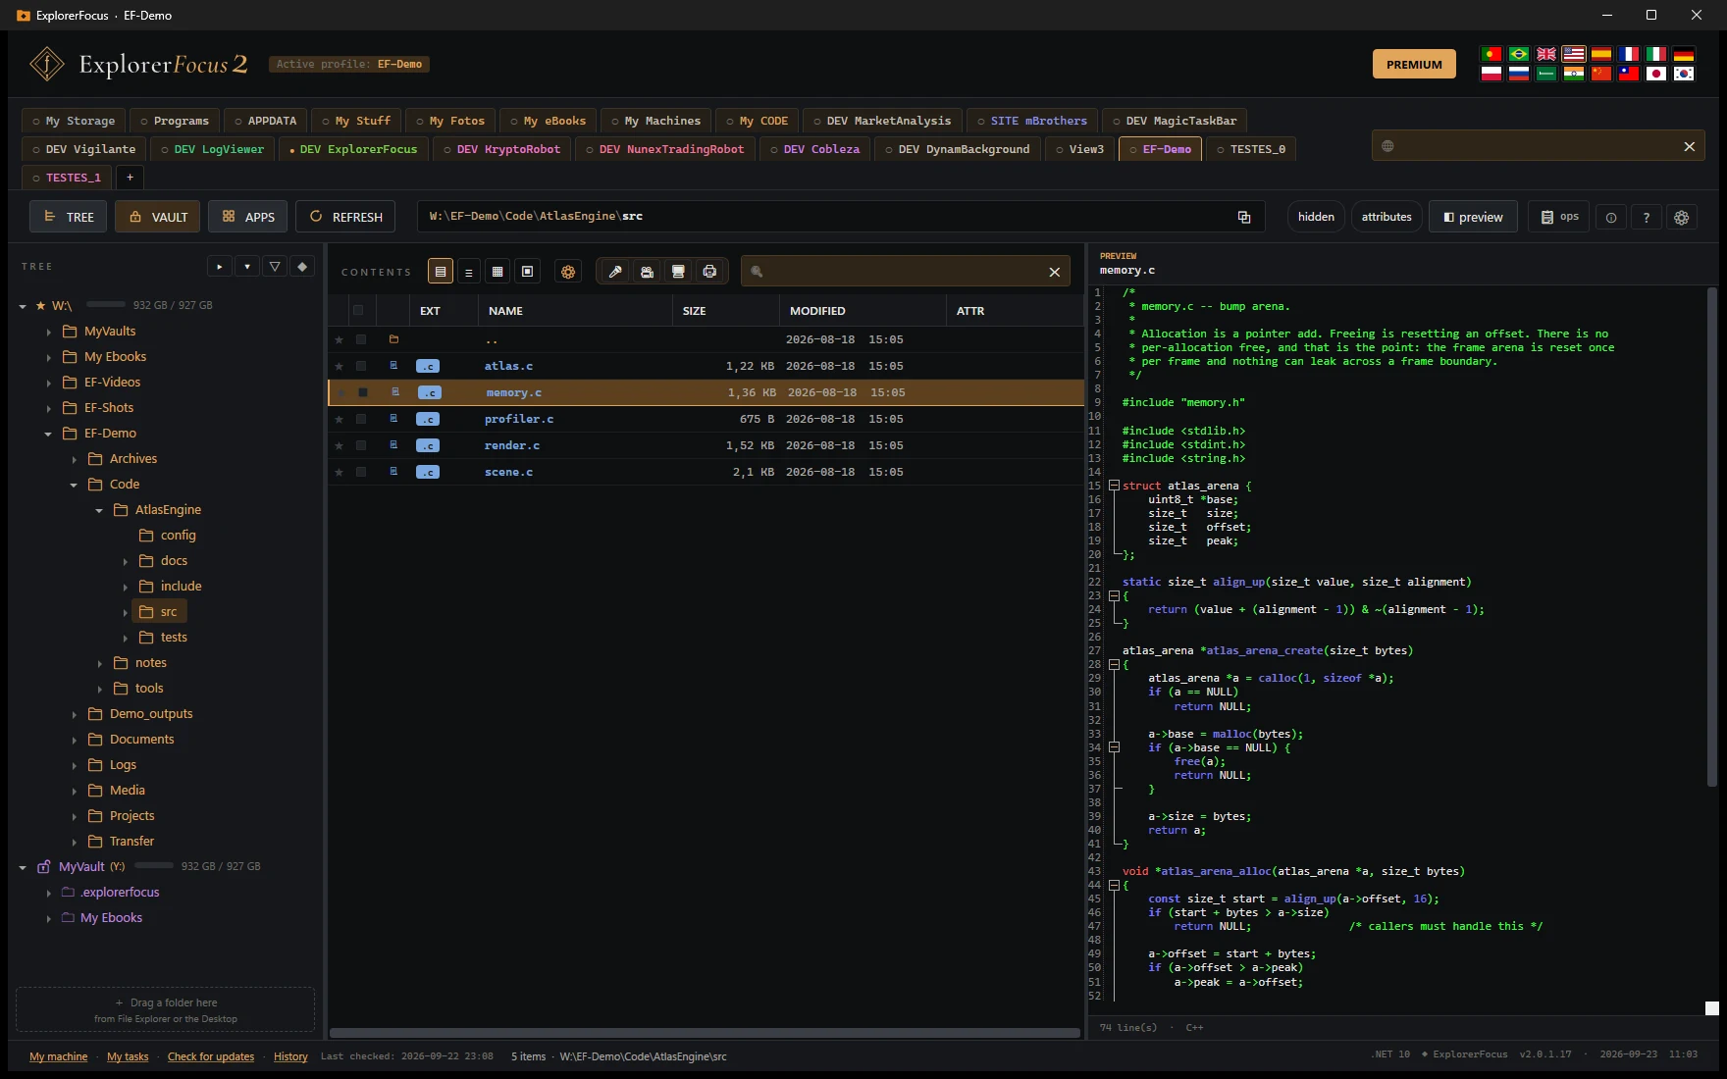Open the contents options gear-flower icon

point(568,272)
